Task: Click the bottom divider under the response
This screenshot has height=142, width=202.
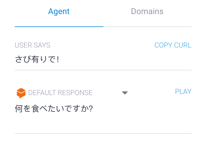Action: tap(103, 133)
